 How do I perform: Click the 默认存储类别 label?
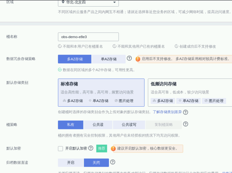point(17,83)
